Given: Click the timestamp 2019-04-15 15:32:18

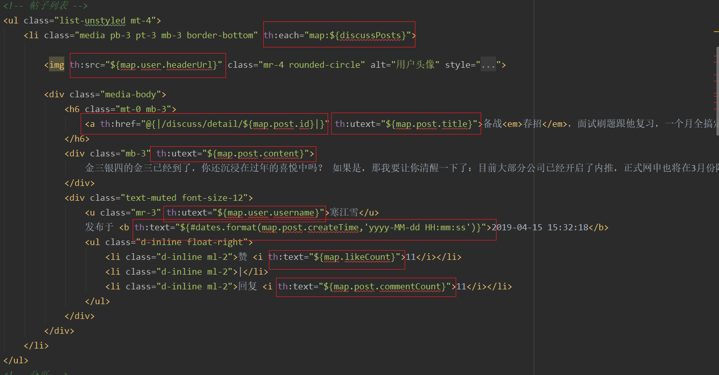Looking at the screenshot, I should pos(540,228).
